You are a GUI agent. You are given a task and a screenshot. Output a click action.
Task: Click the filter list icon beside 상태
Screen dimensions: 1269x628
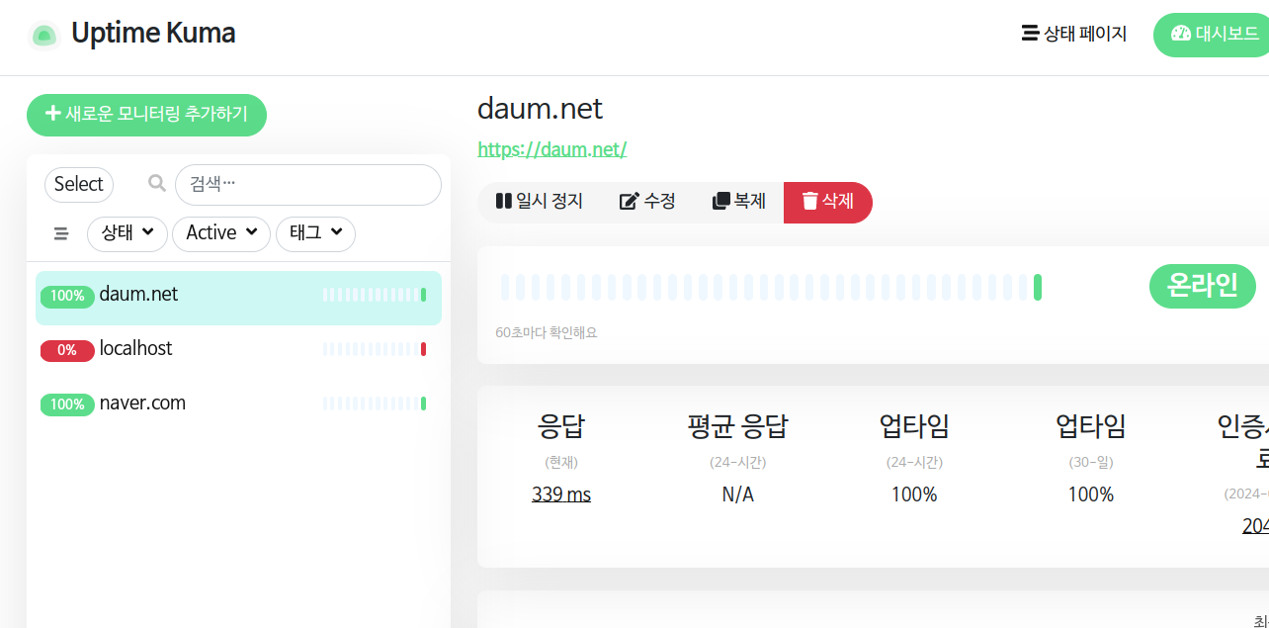pos(61,233)
